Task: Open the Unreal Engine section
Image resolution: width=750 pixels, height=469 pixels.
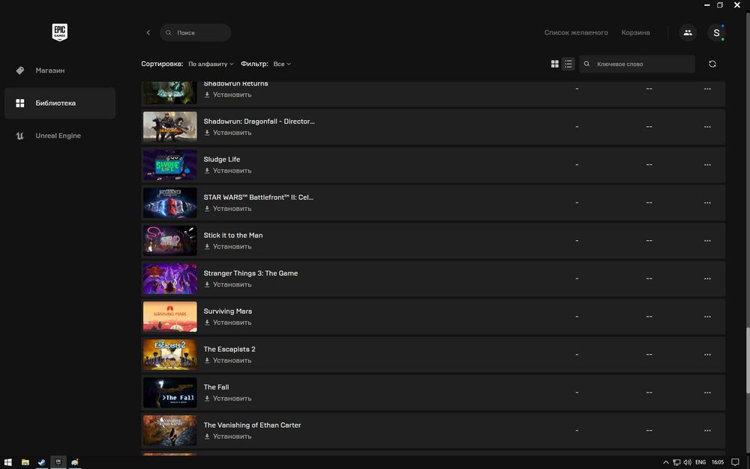Action: (x=60, y=135)
